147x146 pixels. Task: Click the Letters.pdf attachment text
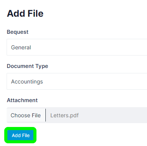tap(64, 115)
